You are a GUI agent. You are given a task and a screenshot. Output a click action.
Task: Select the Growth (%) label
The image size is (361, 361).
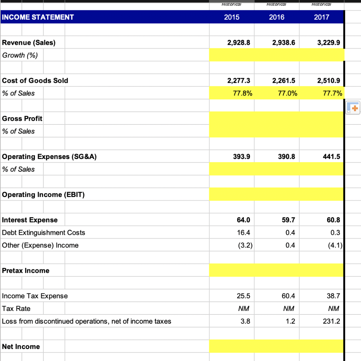pos(20,55)
